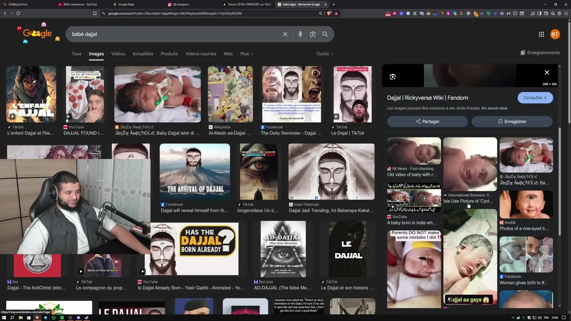
Task: Open A baby born in india YouTube link
Action: pos(412,223)
